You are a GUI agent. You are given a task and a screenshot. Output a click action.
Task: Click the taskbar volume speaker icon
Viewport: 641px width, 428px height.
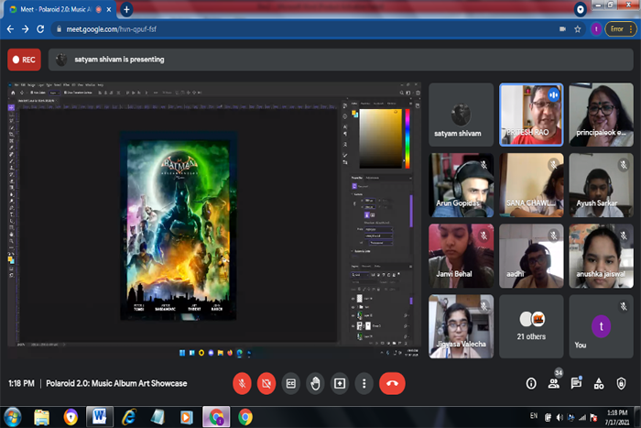point(560,417)
